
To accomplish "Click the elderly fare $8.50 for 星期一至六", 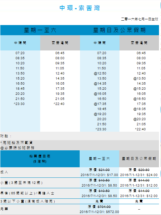I will coord(112,196).
